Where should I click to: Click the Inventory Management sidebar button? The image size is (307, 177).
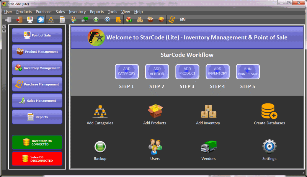click(37, 68)
